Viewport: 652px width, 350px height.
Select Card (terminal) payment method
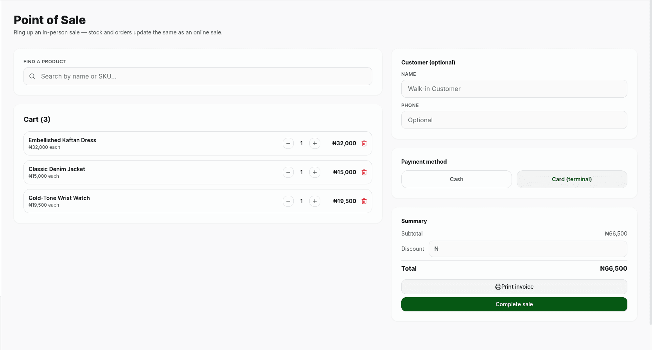tap(572, 179)
